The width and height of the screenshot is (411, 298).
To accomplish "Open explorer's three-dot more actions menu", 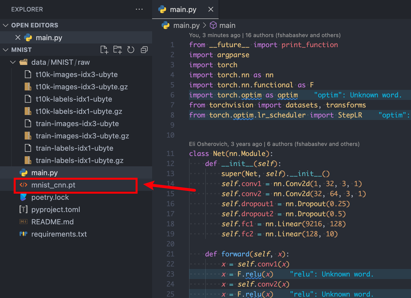I will click(x=139, y=9).
